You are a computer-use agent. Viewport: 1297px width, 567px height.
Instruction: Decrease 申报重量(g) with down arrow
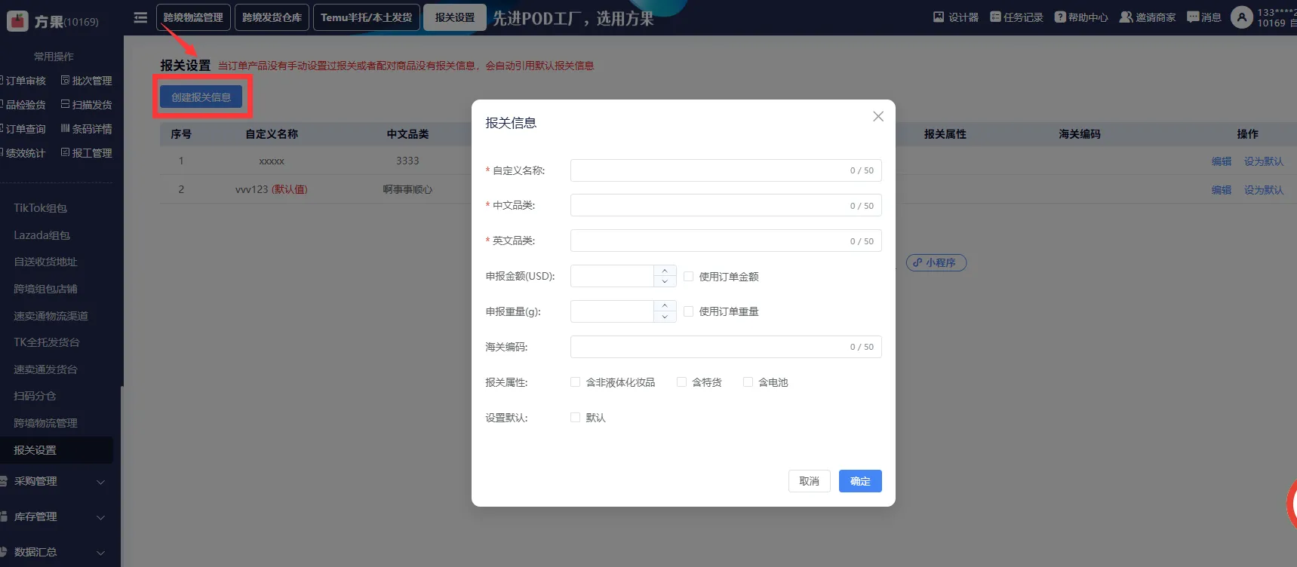665,317
